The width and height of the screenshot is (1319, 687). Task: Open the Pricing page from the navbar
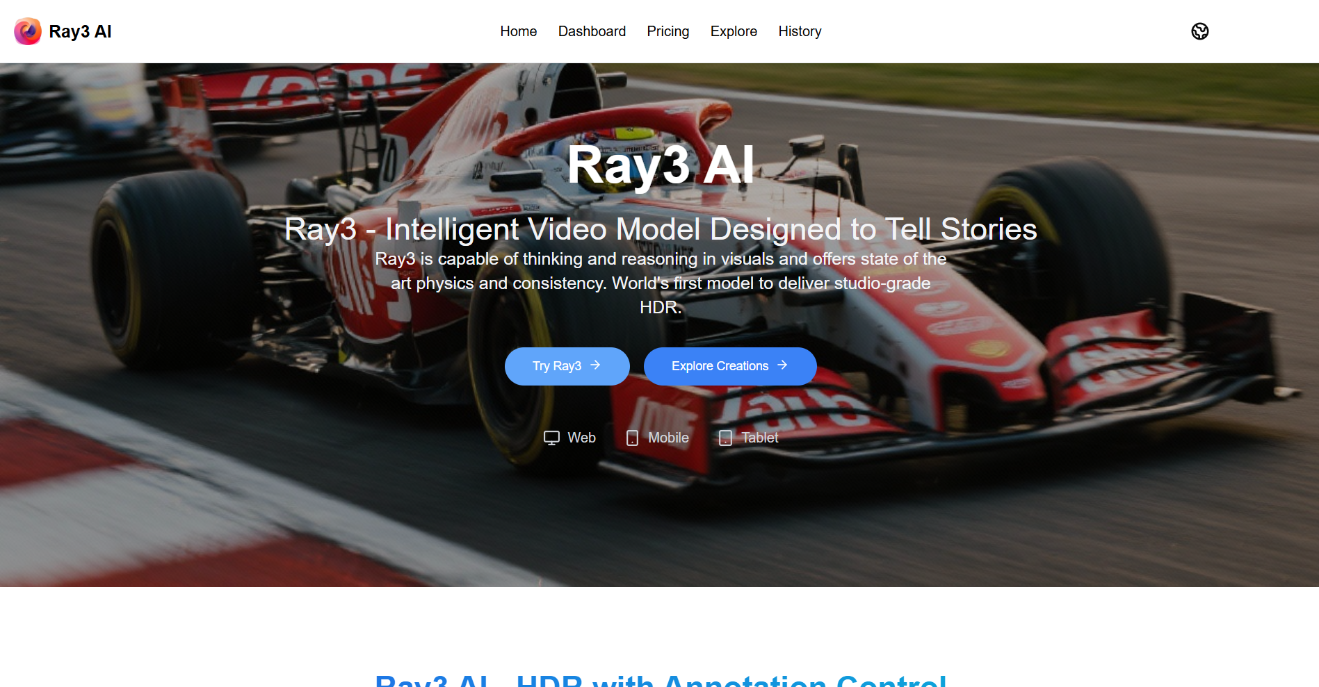point(667,31)
